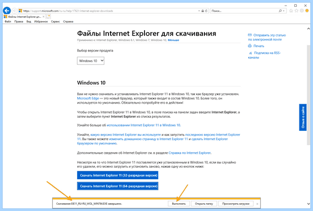Click the printer icon
The image size is (313, 211).
click(x=250, y=46)
